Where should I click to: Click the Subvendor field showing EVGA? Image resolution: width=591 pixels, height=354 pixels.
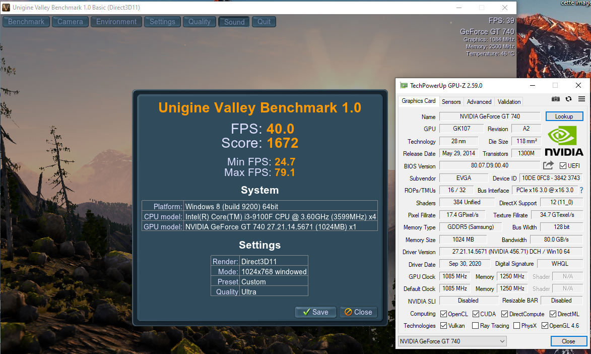463,178
